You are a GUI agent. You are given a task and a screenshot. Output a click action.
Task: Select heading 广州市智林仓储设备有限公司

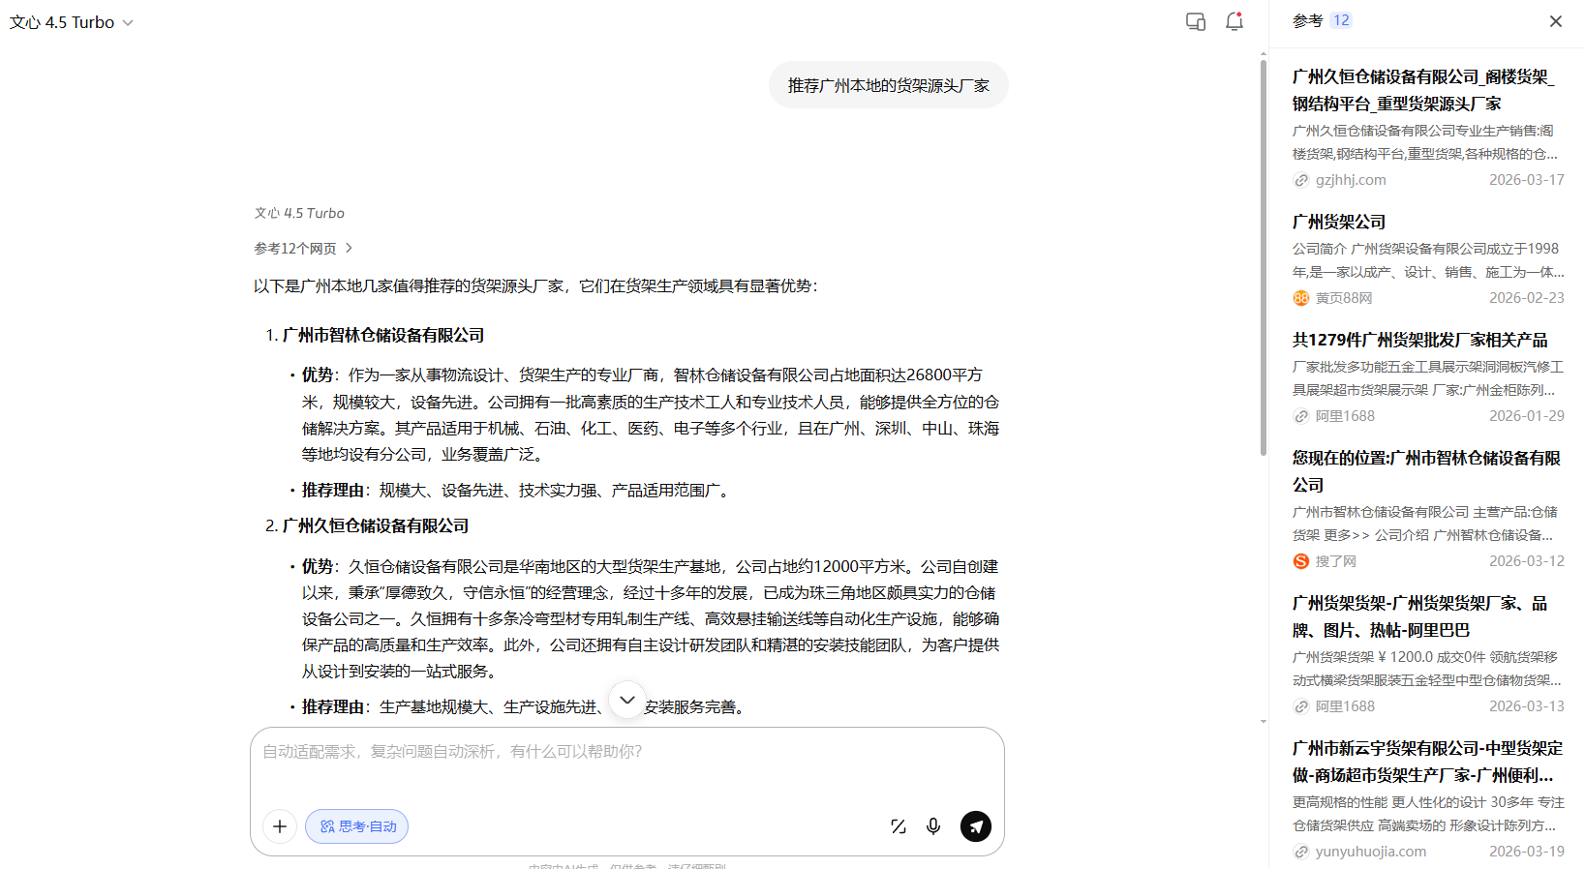point(383,335)
